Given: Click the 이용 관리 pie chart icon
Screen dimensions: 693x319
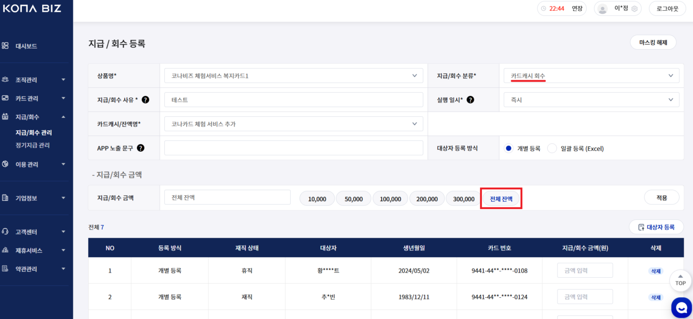Looking at the screenshot, I should [x=6, y=164].
